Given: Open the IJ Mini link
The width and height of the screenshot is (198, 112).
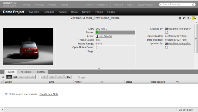Looking at the screenshot, I should point(102,29).
